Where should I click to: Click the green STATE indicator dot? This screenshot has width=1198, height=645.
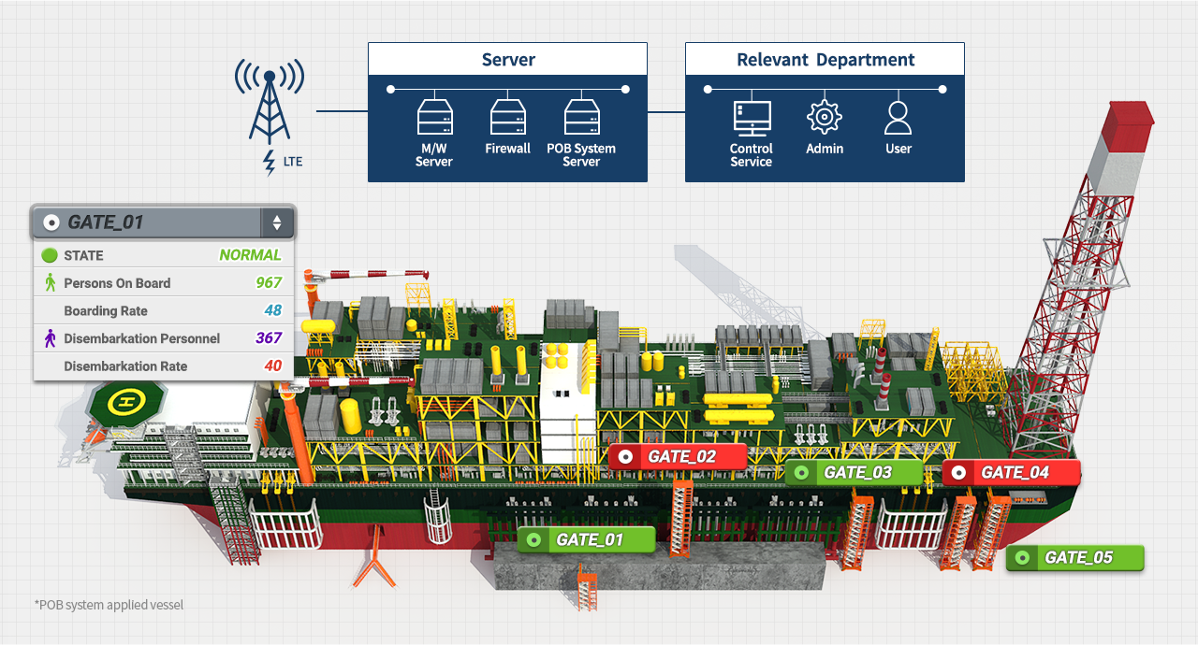(x=50, y=255)
